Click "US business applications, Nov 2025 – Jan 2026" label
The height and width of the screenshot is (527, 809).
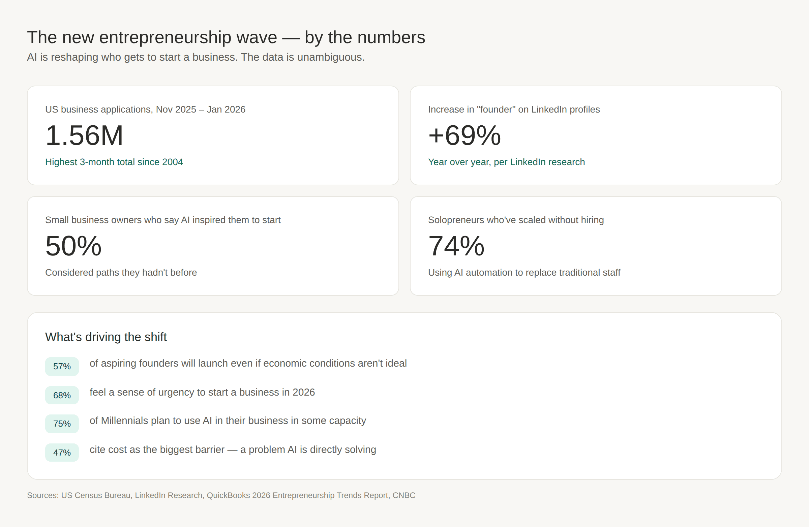click(x=145, y=110)
